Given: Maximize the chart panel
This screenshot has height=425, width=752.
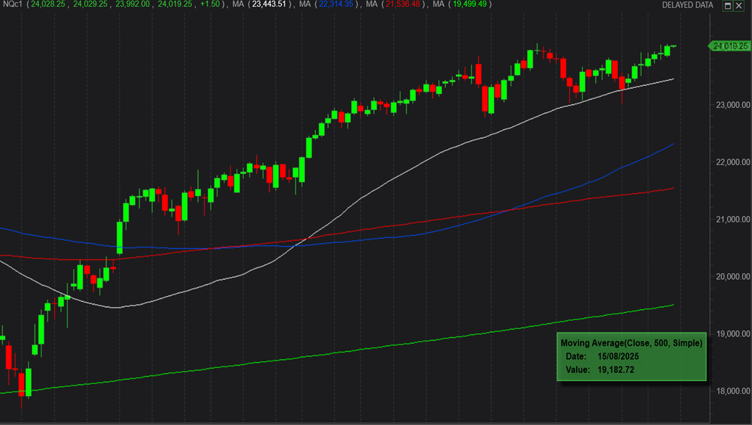Looking at the screenshot, I should click(x=728, y=5).
